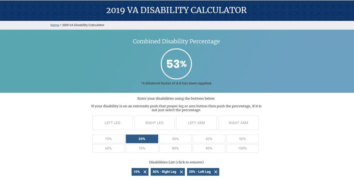The height and width of the screenshot is (180, 354).
Task: Select the 80% percentage button
Action: (175, 148)
